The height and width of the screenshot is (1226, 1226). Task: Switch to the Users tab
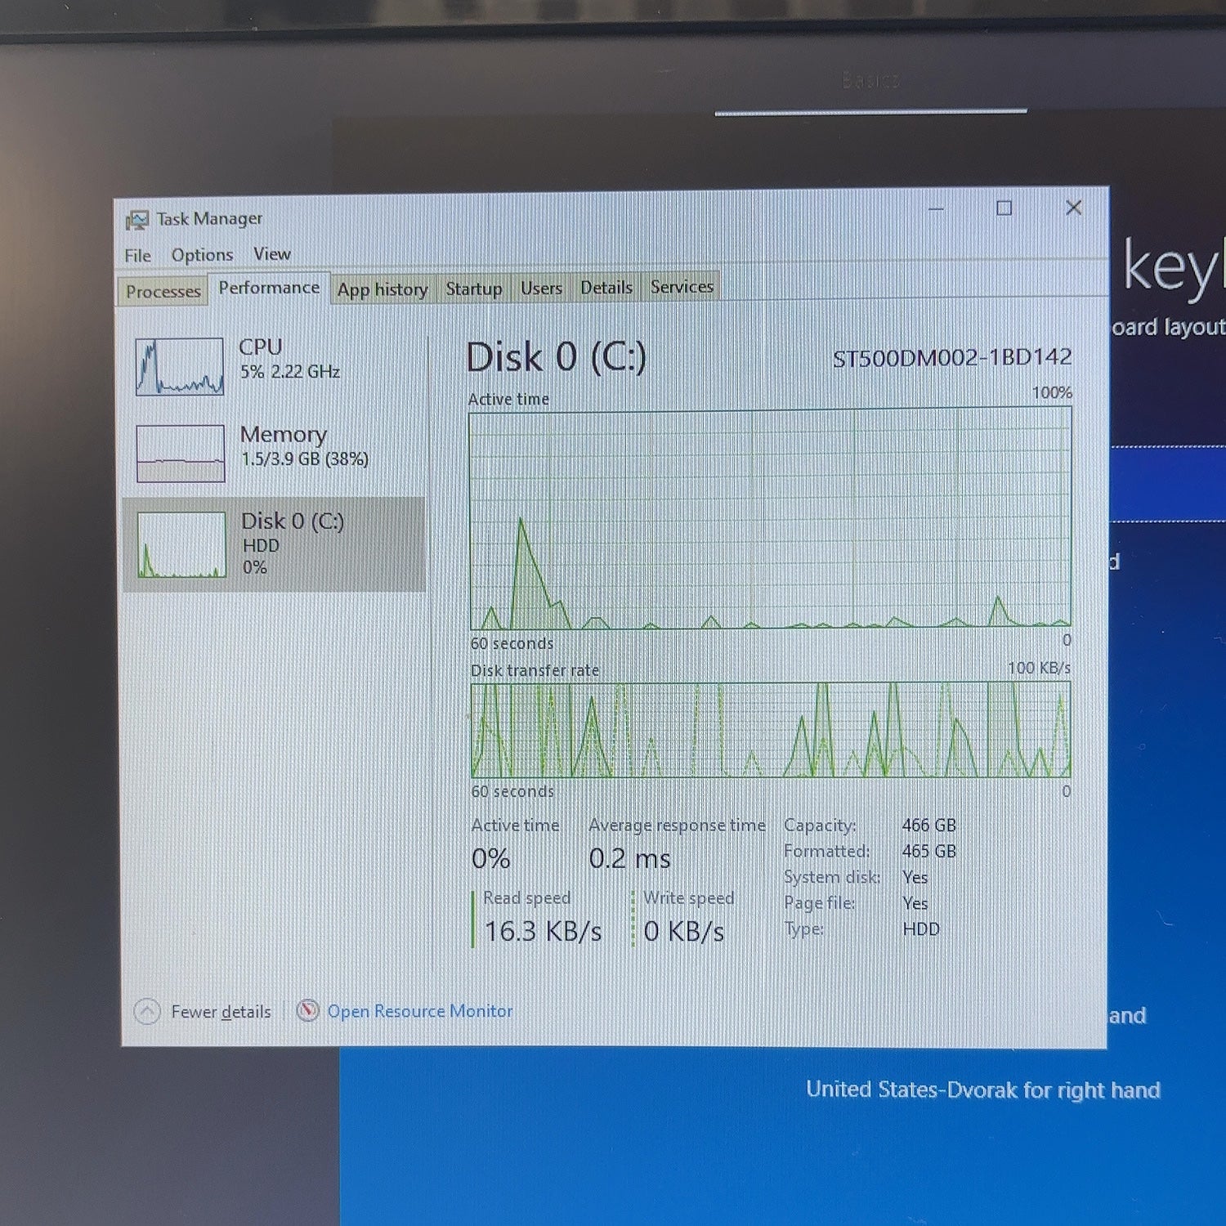pos(541,288)
